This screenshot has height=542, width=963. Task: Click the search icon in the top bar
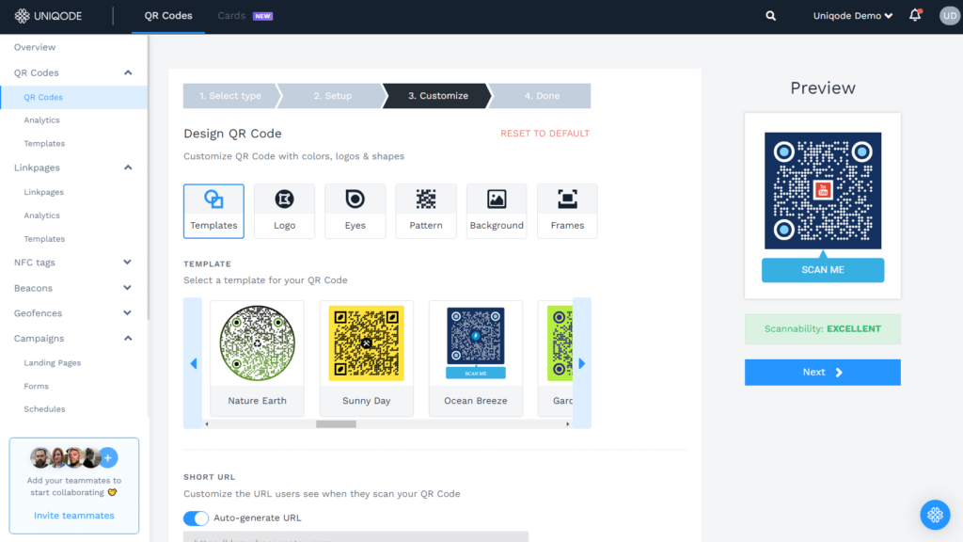[770, 15]
